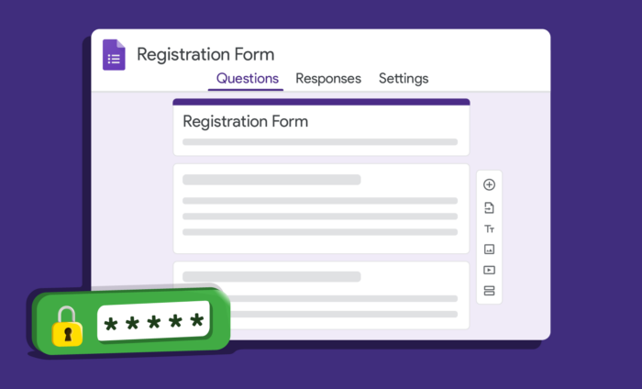Click the form description line under title
This screenshot has width=642, height=389.
[319, 142]
